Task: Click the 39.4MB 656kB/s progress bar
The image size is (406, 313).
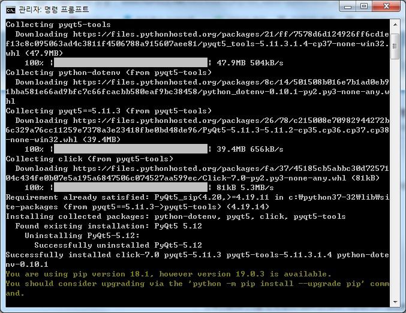Action: [131, 149]
